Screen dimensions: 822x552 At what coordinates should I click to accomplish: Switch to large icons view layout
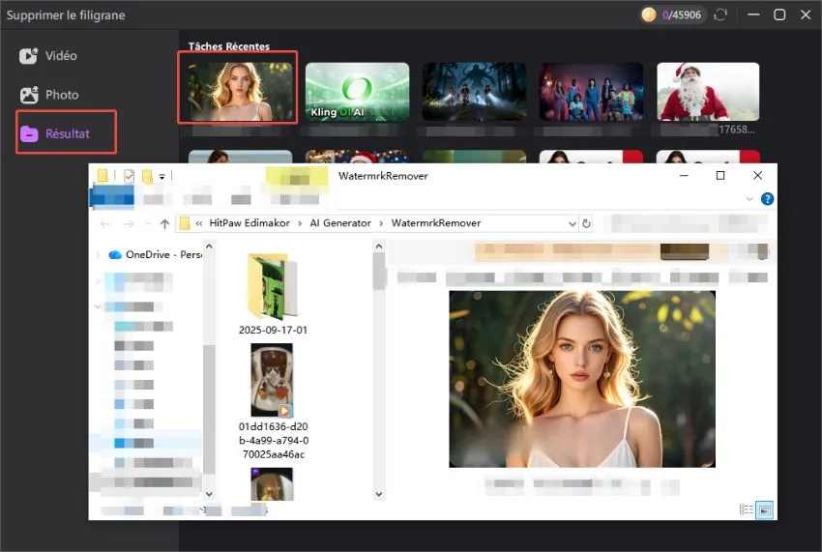point(764,509)
